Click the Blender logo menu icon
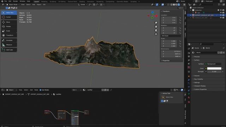 [x=2, y=1]
